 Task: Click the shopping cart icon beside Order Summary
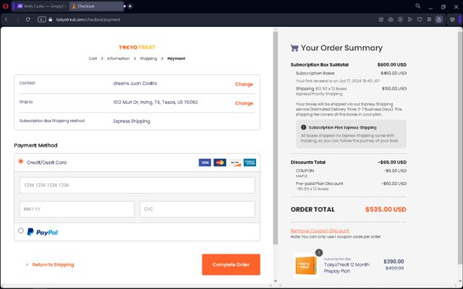pos(294,48)
